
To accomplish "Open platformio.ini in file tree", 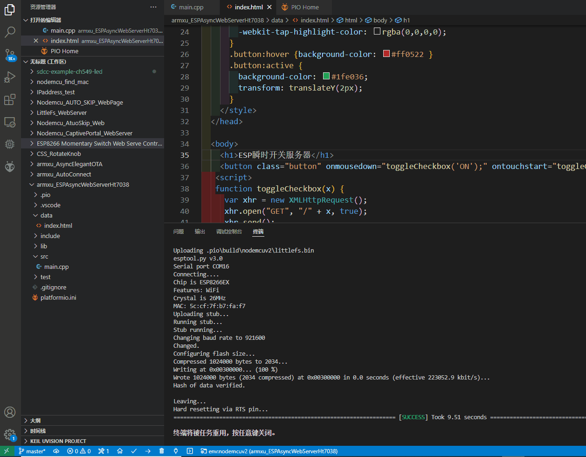I will (92, 297).
